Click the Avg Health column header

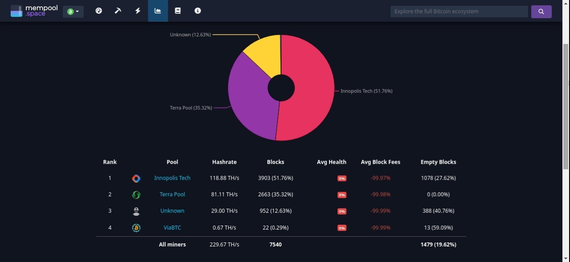click(x=332, y=162)
